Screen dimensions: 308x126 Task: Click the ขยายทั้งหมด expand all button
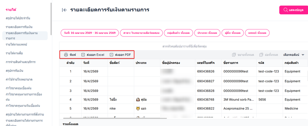pyautogui.click(x=243, y=55)
